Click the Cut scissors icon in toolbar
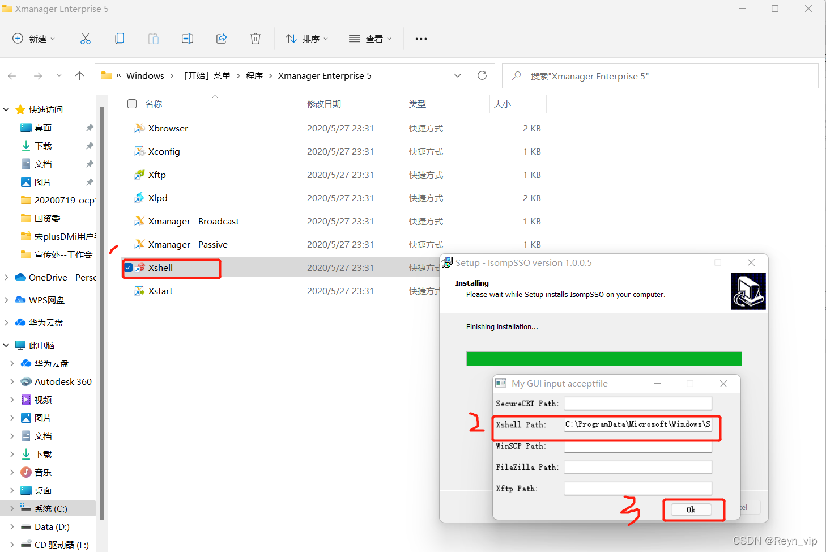The image size is (826, 552). click(86, 39)
